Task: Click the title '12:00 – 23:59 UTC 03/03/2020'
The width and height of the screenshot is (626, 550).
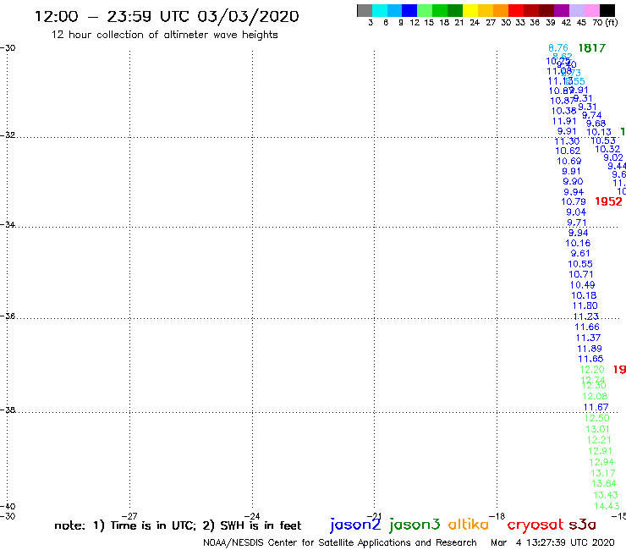Action: tap(167, 16)
